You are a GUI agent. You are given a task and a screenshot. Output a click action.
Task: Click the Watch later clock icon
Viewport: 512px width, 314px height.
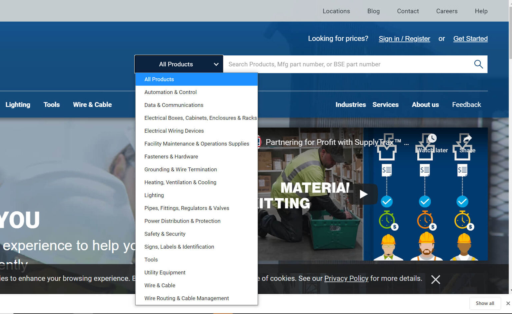click(432, 138)
